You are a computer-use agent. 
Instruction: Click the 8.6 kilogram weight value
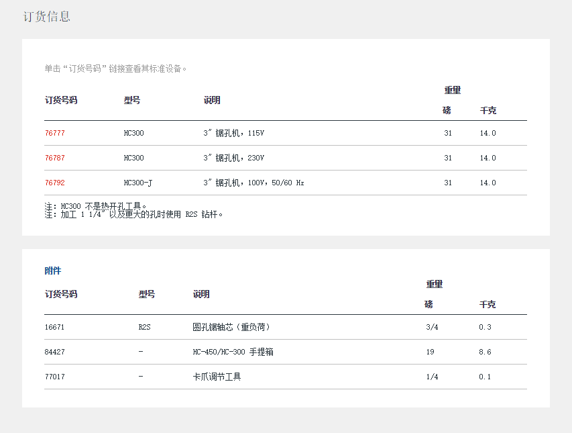pos(485,352)
